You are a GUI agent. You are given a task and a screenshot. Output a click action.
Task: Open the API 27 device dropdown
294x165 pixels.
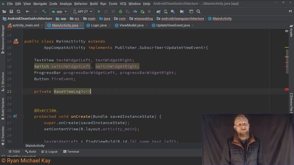(x=83, y=11)
